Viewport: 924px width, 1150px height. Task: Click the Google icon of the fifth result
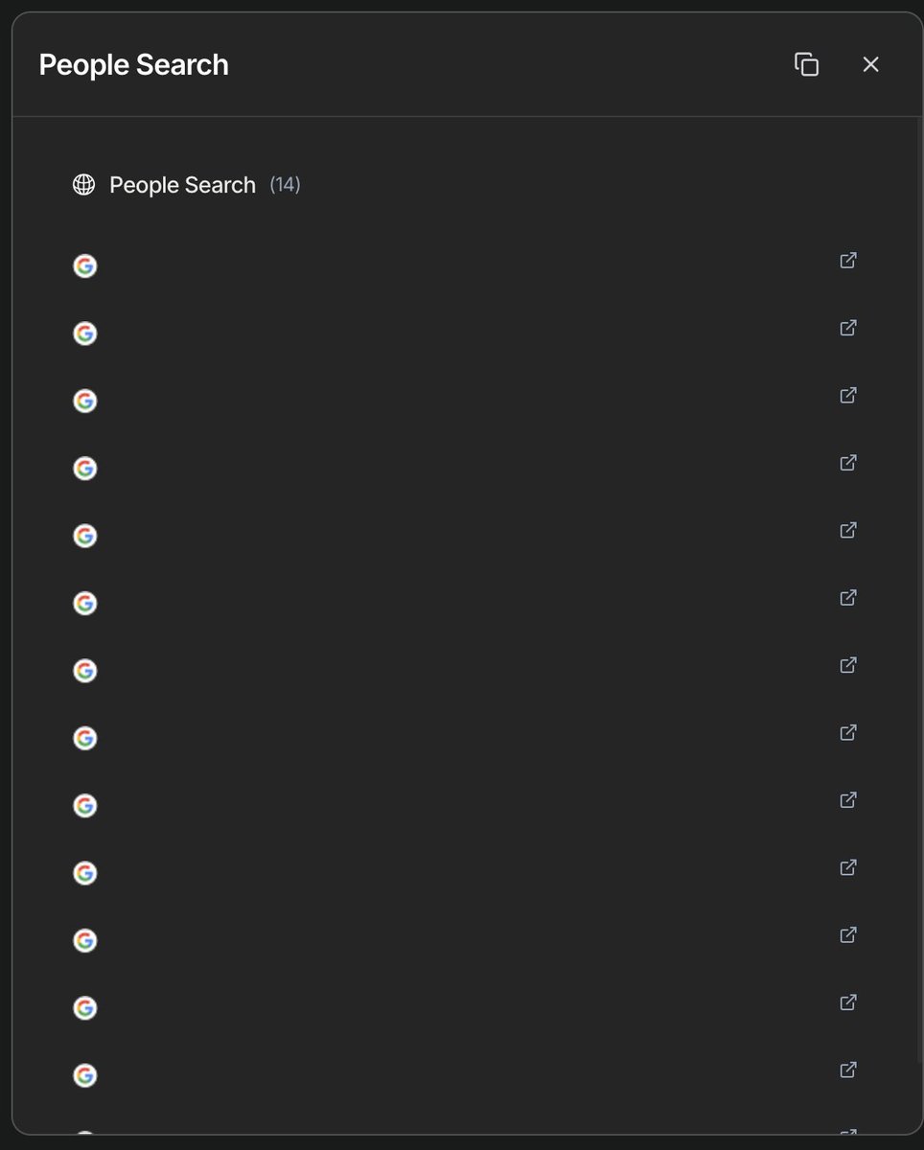[x=85, y=536]
